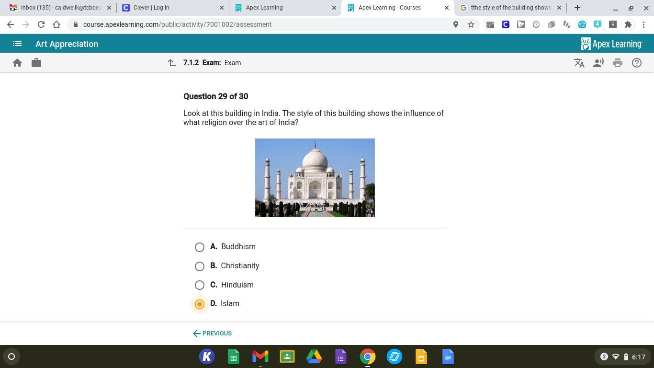This screenshot has width=654, height=368.
Task: Open the help question mark icon
Action: 637,63
